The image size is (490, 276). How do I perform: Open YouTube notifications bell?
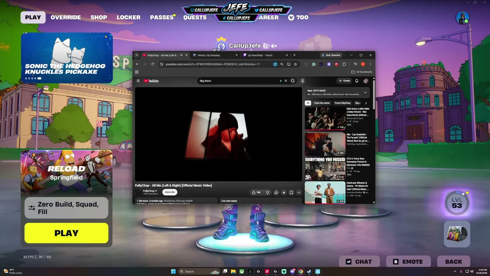357,81
